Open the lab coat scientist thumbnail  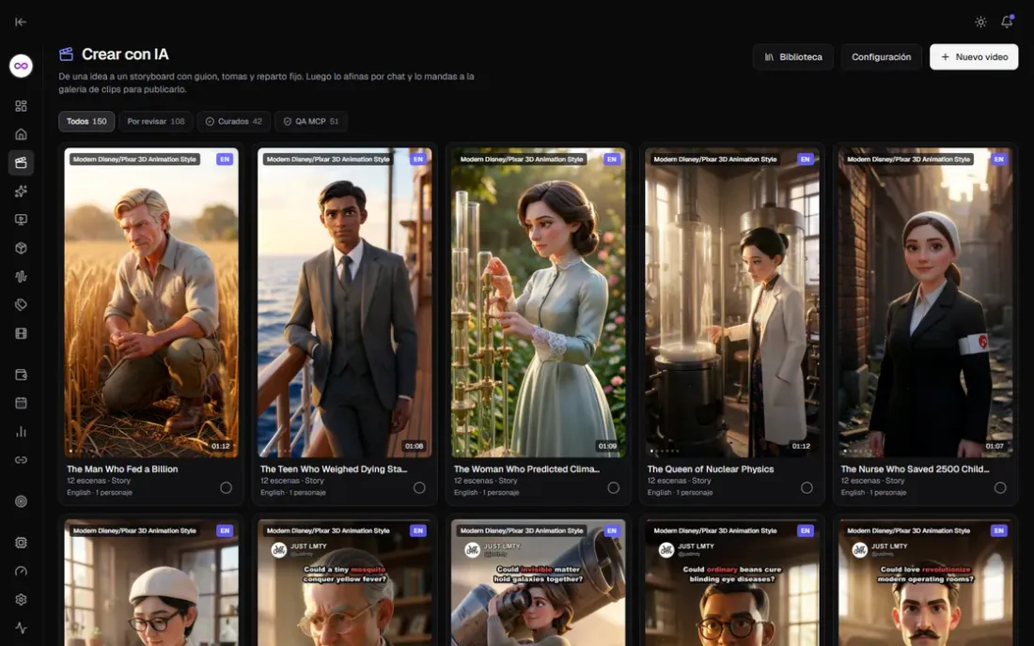[x=732, y=302]
